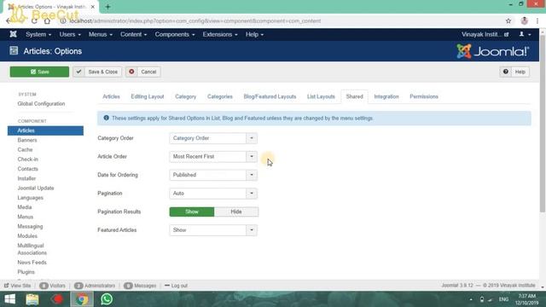Set Pagination Results to Show

192,211
